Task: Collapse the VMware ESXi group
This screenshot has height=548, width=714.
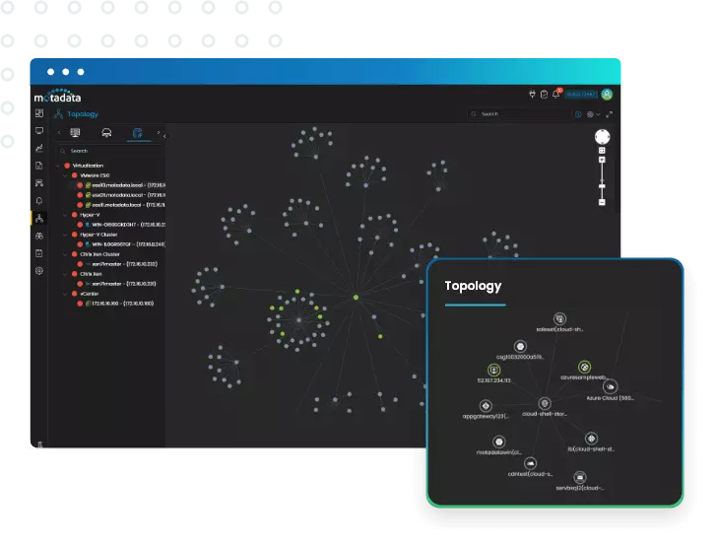Action: (65, 174)
